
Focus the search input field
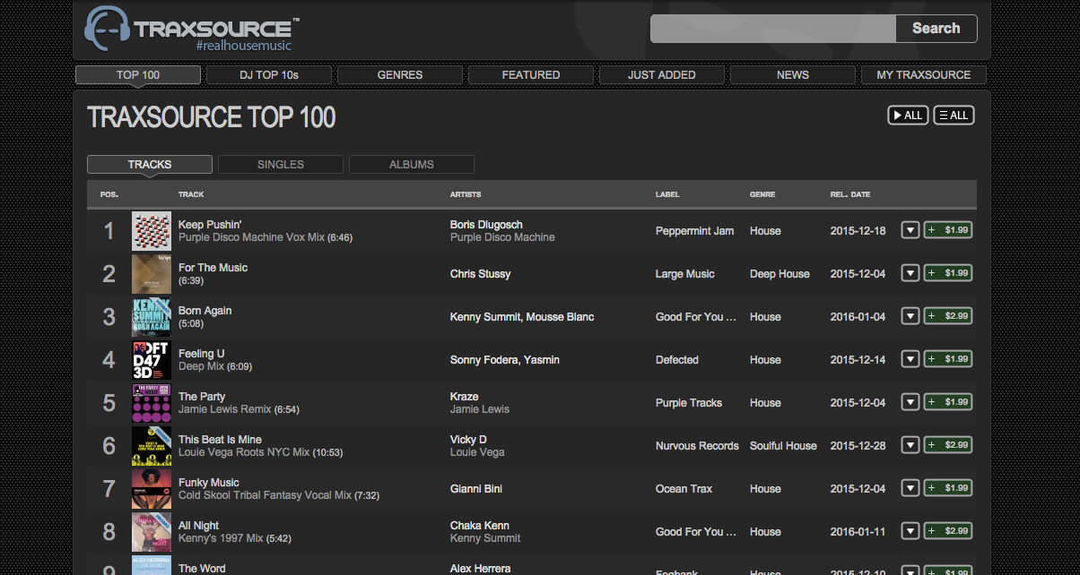773,29
